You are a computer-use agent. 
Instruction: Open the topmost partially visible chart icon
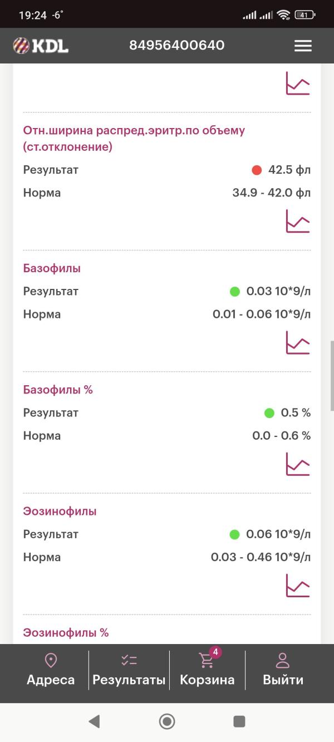[298, 83]
